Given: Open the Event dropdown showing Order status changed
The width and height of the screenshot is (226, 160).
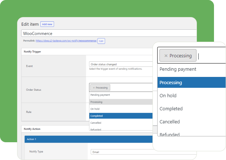Looking at the screenshot, I should (120, 64).
